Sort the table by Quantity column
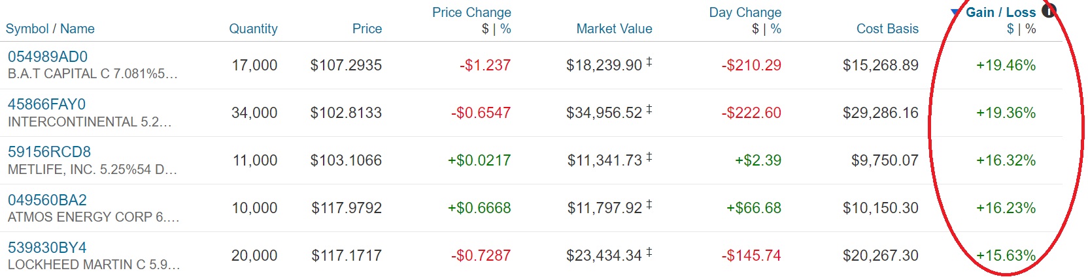 253,29
